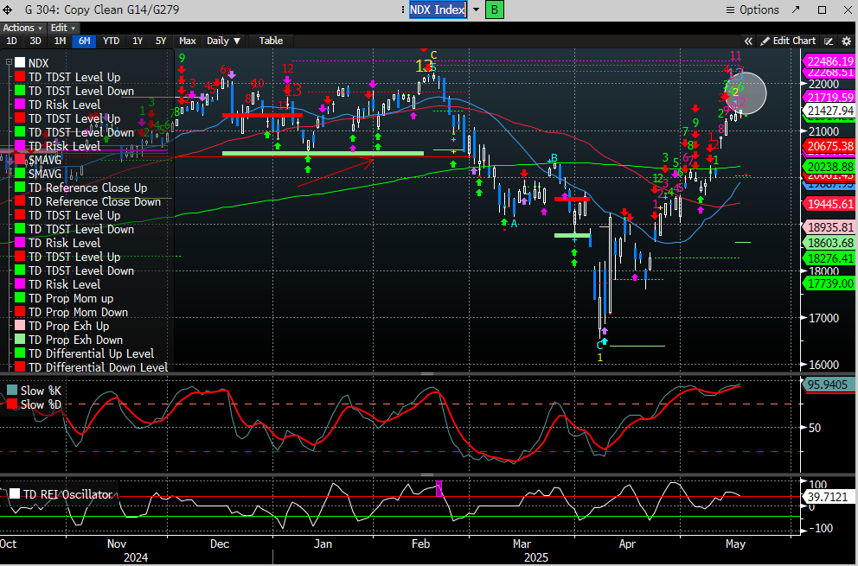Click the 21719.59 price label
The image size is (858, 566).
click(x=830, y=98)
